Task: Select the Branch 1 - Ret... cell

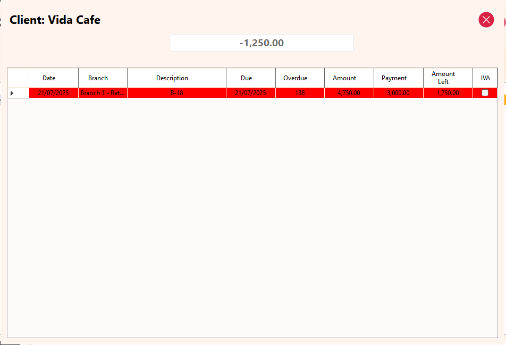Action: (103, 93)
